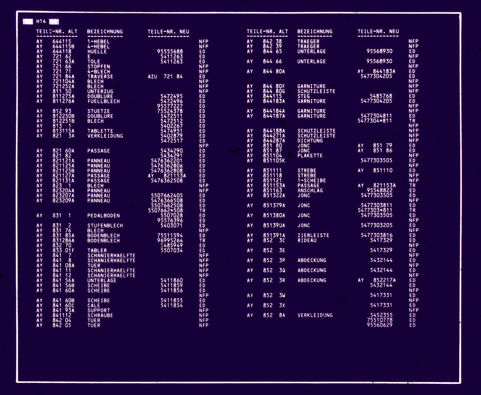Viewport: 481px width, 395px height.
Task: Select the 4-HEBEL designation
Action: click(99, 47)
